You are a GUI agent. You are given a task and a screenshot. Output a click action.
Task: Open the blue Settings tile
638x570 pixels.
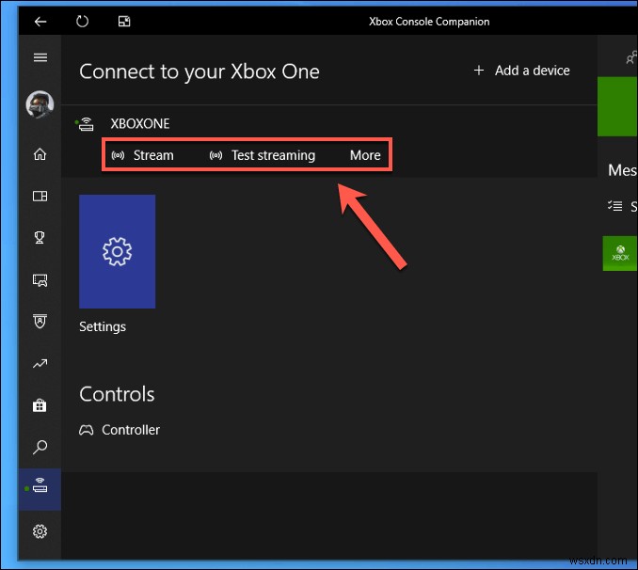pos(118,251)
